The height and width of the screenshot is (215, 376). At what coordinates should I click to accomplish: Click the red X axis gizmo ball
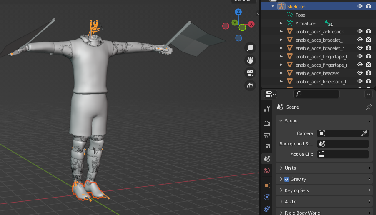(x=251, y=24)
